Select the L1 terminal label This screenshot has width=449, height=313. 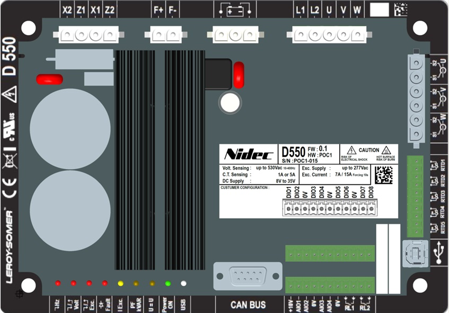point(300,10)
